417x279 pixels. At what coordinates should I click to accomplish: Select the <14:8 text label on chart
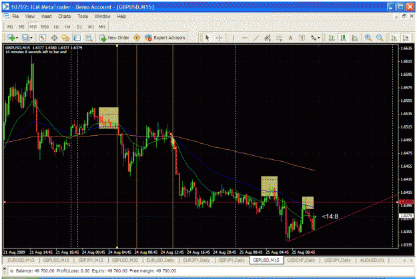click(330, 216)
